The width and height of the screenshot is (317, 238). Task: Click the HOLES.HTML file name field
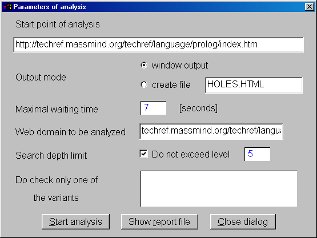[x=254, y=85]
